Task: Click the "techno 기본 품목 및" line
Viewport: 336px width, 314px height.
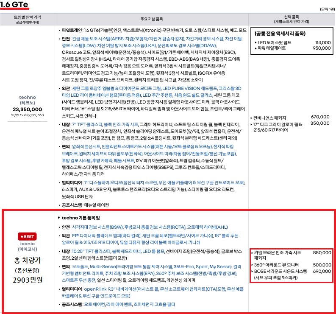Action: click(81, 218)
